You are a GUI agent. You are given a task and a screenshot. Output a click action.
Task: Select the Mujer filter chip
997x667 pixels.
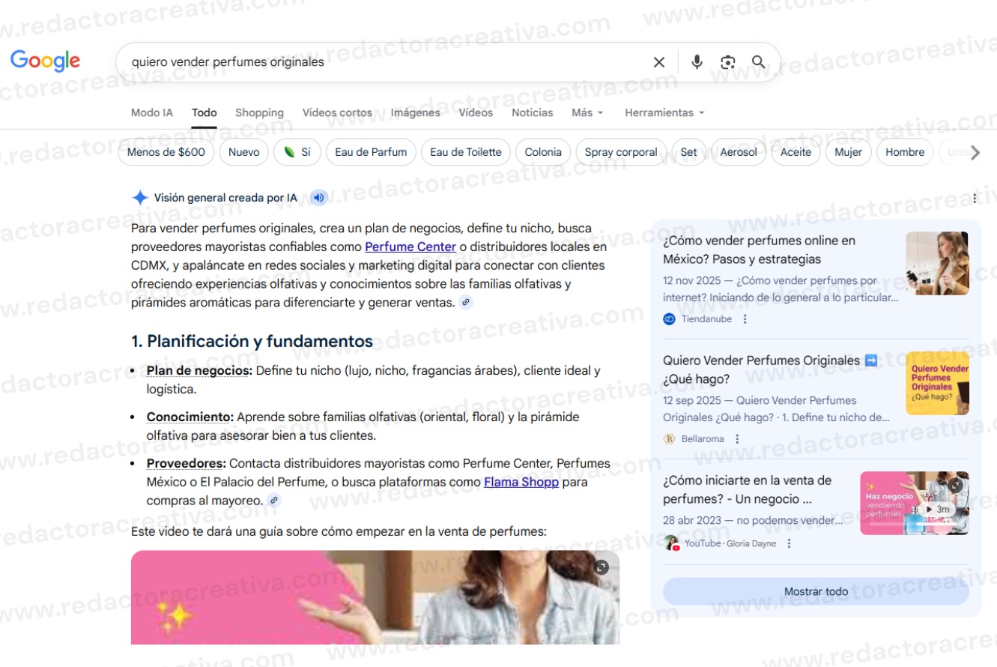(848, 152)
